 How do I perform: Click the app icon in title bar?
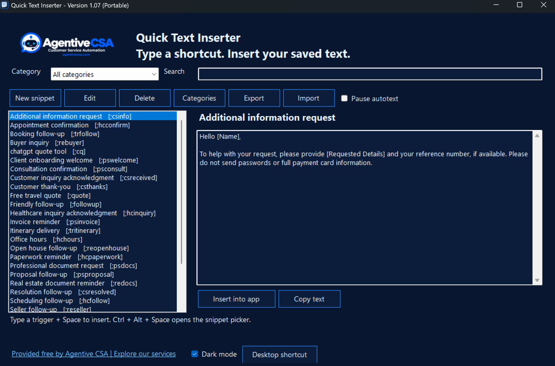click(5, 5)
